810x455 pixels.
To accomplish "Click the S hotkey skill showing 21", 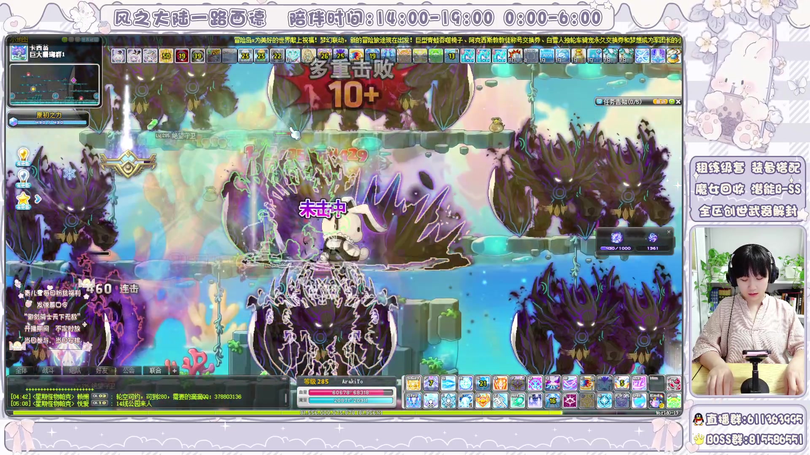I will click(x=483, y=383).
